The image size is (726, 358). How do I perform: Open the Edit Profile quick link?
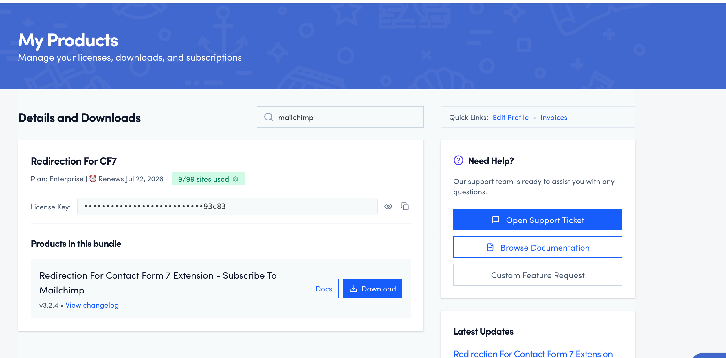tap(510, 117)
